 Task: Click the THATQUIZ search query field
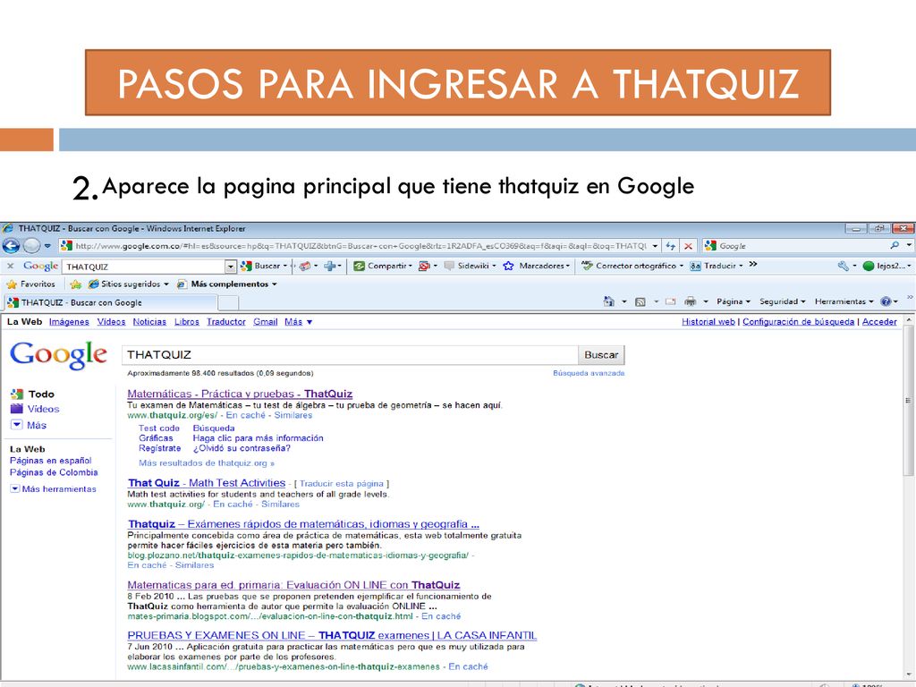350,354
